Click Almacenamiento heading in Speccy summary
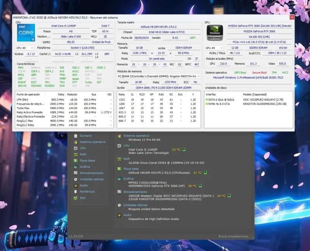310x251 pixels. pos(135,192)
